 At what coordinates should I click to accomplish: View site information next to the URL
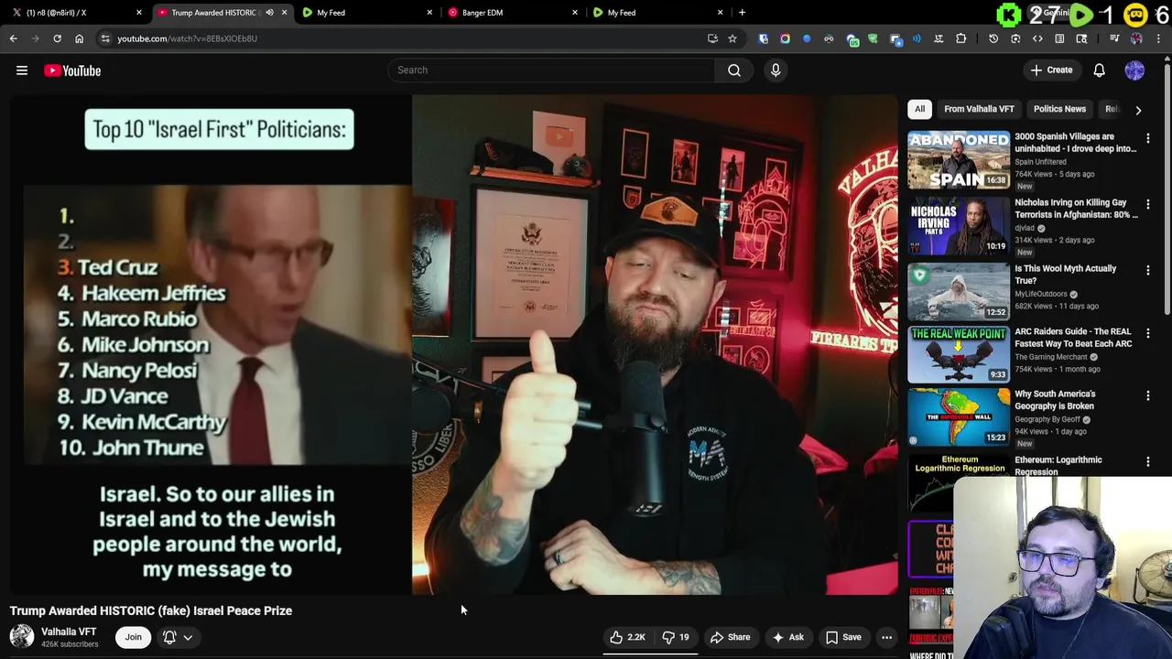click(x=105, y=38)
